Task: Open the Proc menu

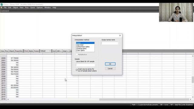Action: click(x=27, y=8)
